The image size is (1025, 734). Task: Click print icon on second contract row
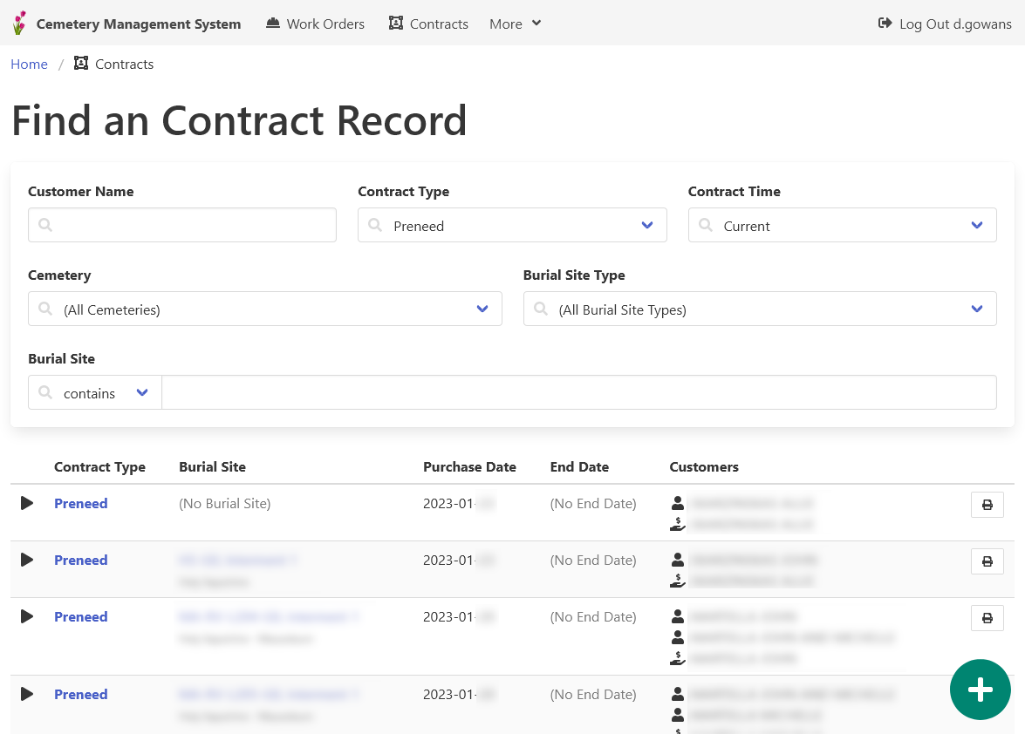coord(987,561)
